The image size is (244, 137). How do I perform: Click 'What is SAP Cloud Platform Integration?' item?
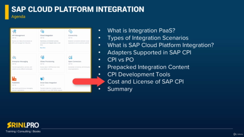tap(161, 45)
